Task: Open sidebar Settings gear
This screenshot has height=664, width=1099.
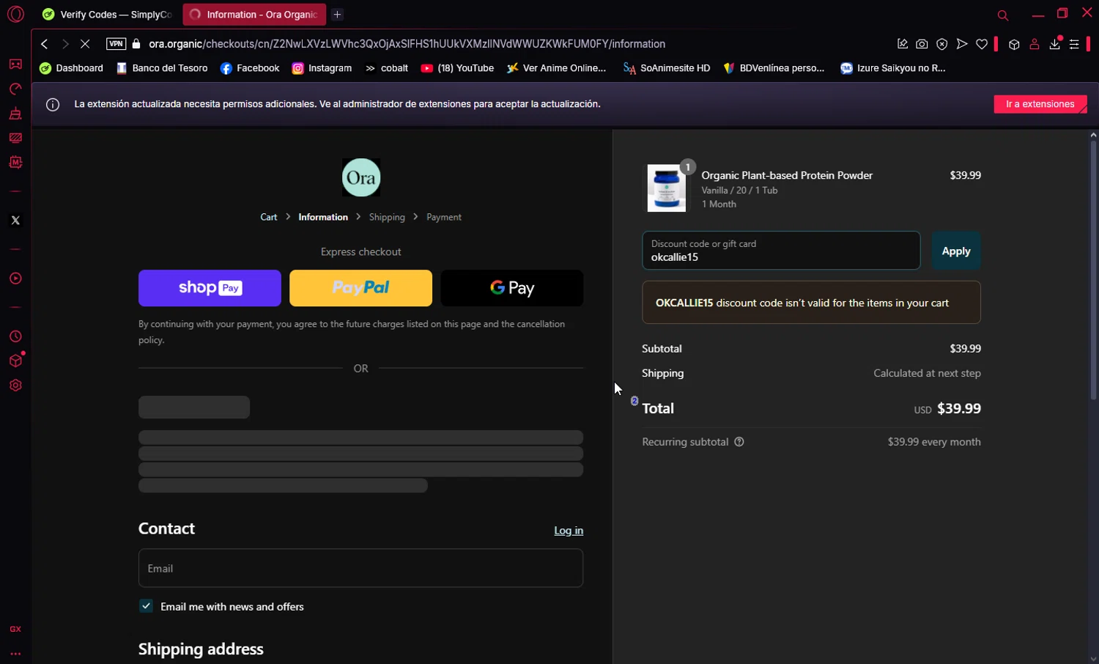Action: [15, 386]
